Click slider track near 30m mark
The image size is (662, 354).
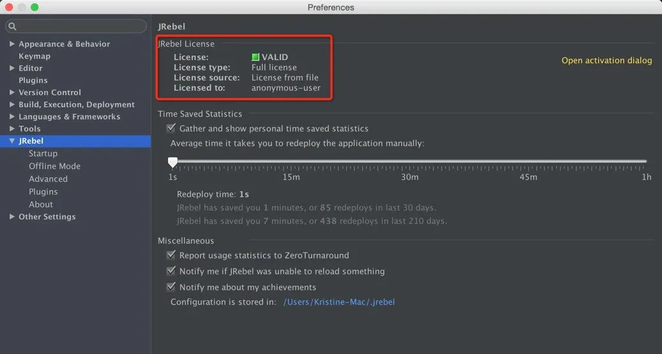coord(410,161)
